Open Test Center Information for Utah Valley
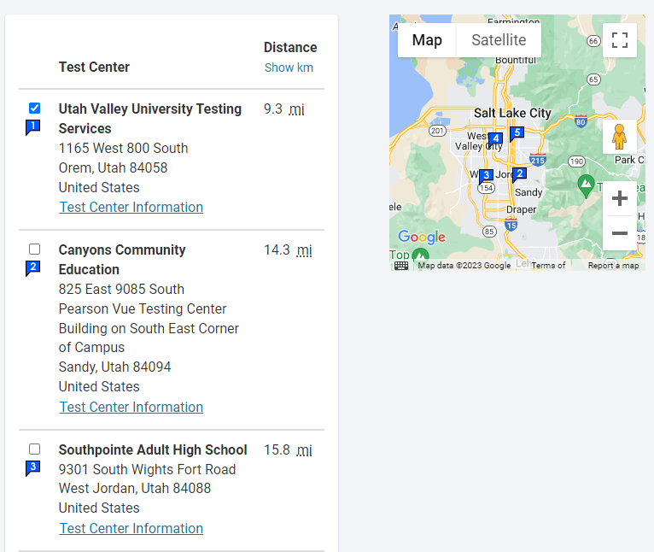This screenshot has width=654, height=552. coord(131,208)
